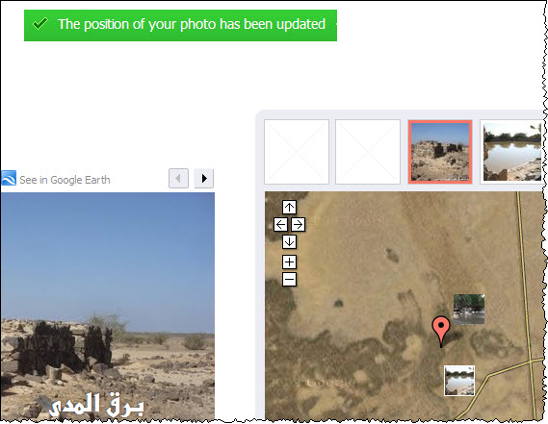
Task: Click the main desert ruins photo
Action: coord(108,306)
